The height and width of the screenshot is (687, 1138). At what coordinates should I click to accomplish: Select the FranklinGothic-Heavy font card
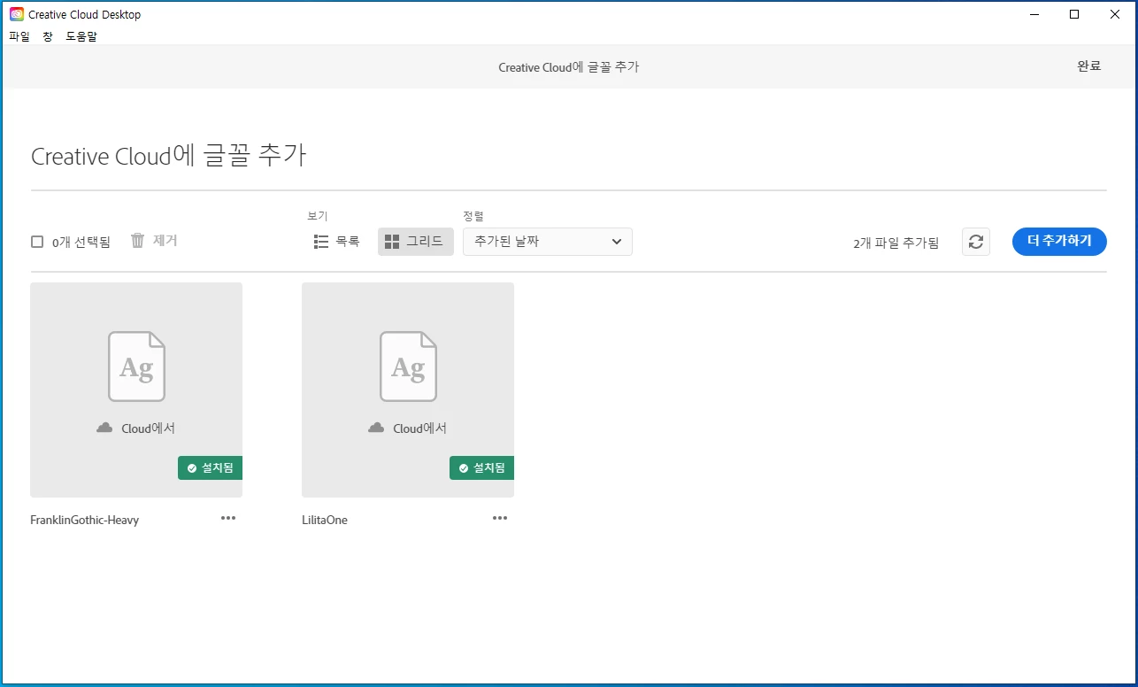[136, 390]
